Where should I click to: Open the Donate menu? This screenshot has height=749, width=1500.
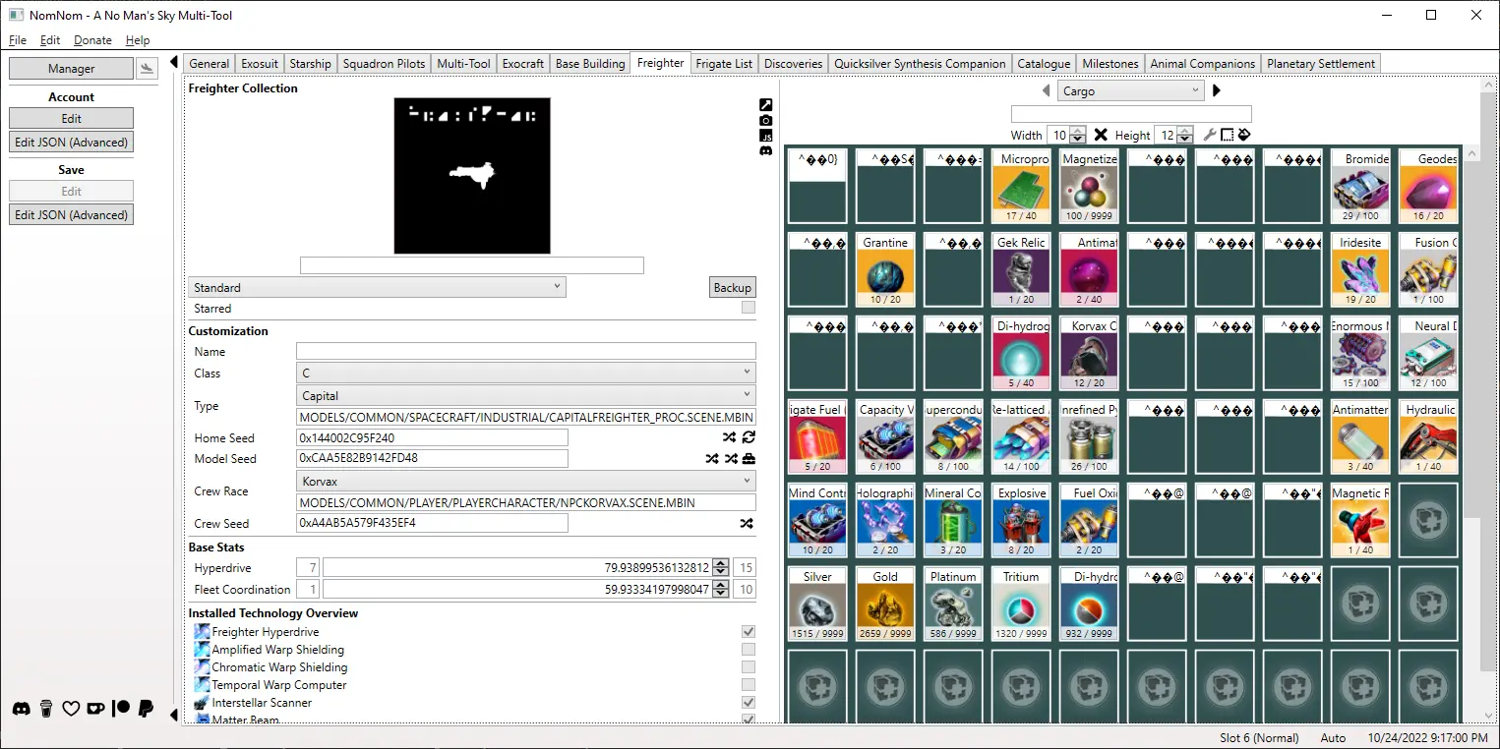(92, 40)
